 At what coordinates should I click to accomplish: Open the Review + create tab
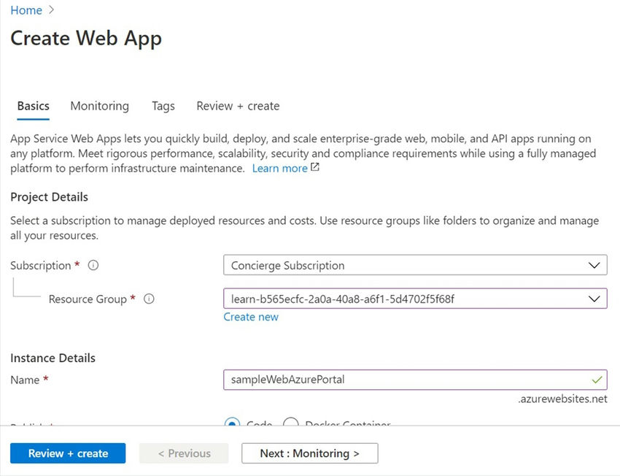pos(238,106)
